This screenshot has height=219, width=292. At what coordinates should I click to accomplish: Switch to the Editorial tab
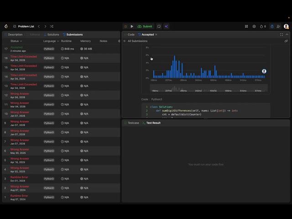pyautogui.click(x=33, y=35)
